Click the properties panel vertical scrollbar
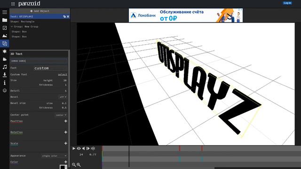 click(x=69, y=109)
